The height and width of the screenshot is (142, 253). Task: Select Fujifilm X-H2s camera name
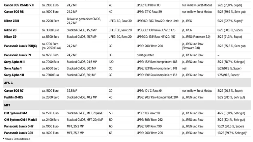pos(13,97)
